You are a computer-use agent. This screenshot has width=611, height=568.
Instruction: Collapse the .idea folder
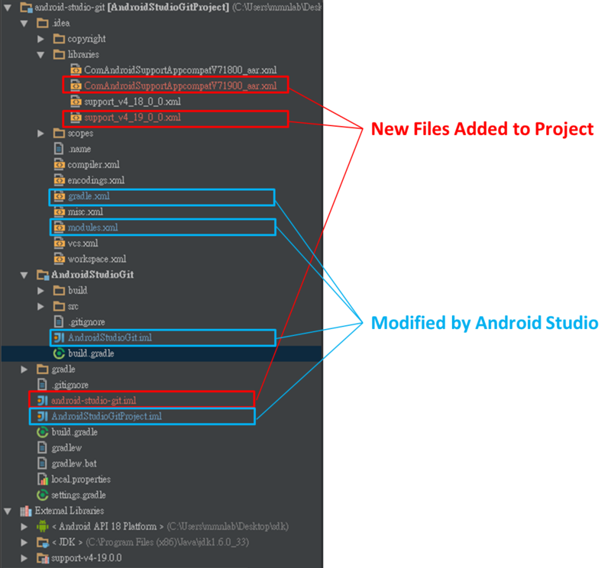point(24,24)
